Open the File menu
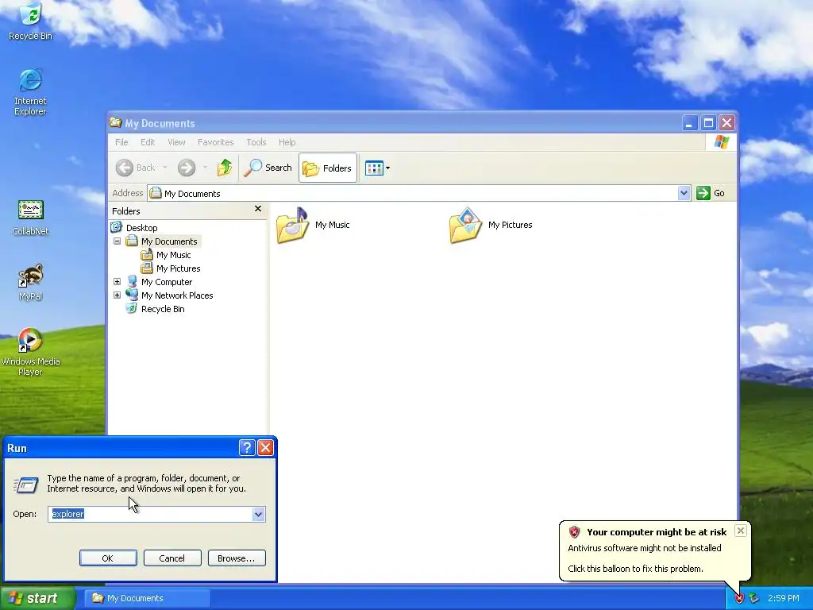Image resolution: width=813 pixels, height=610 pixels. [x=121, y=142]
